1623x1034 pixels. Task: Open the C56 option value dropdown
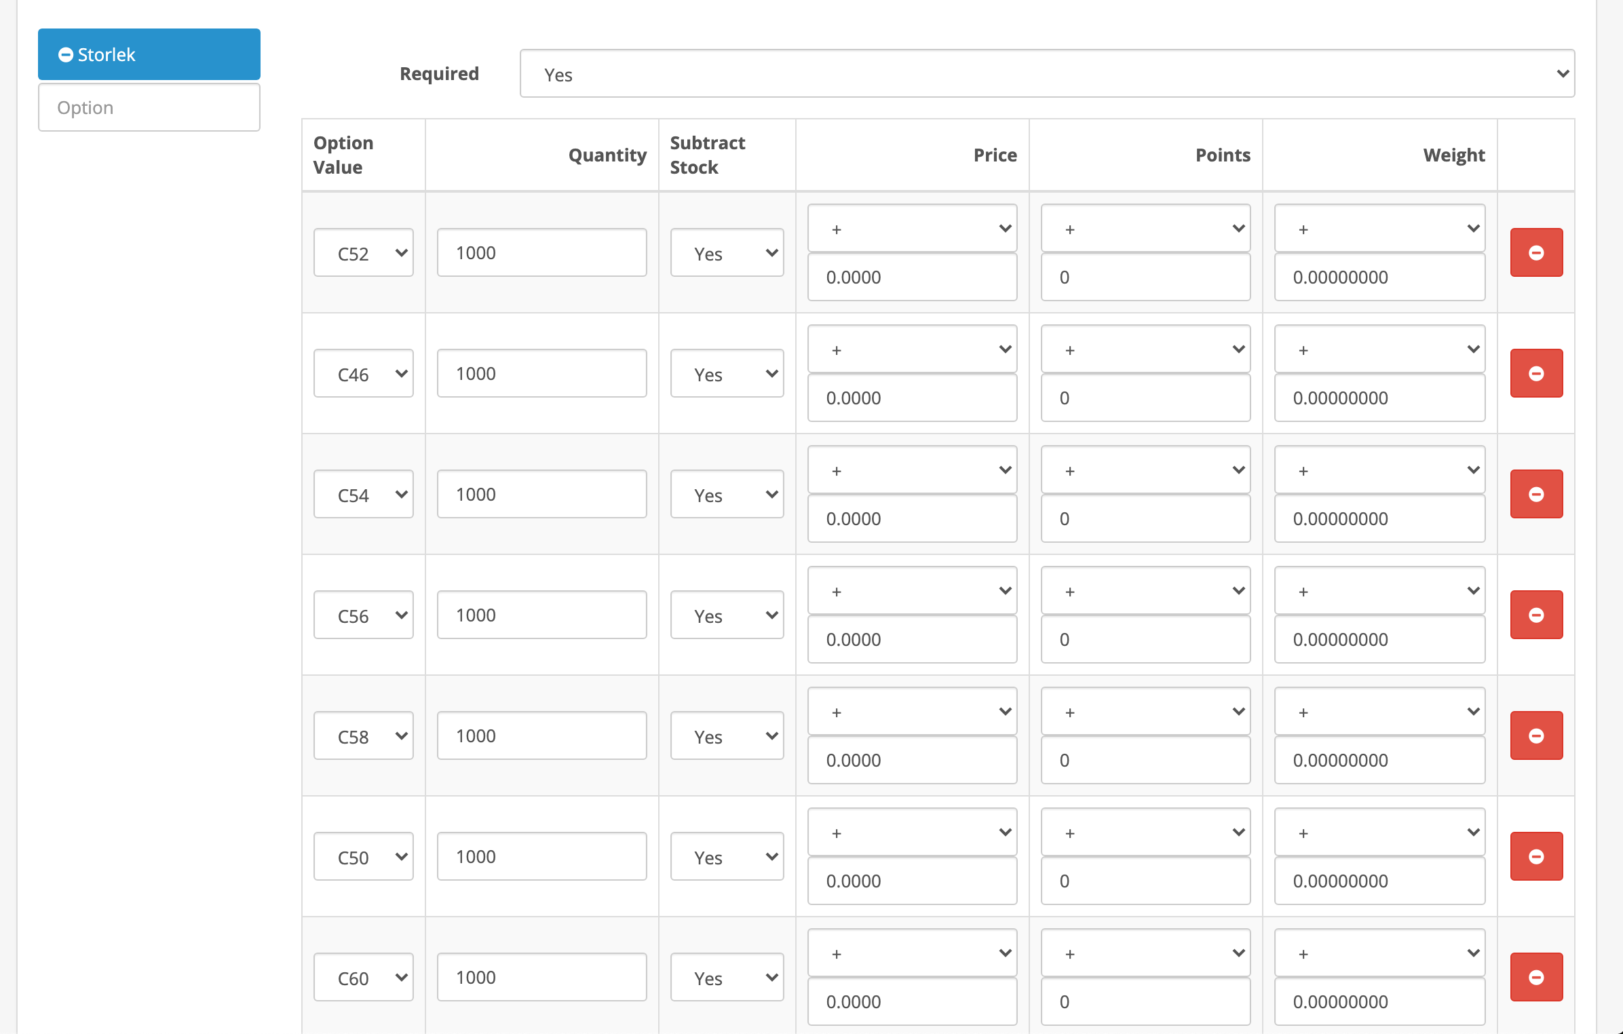(x=364, y=615)
